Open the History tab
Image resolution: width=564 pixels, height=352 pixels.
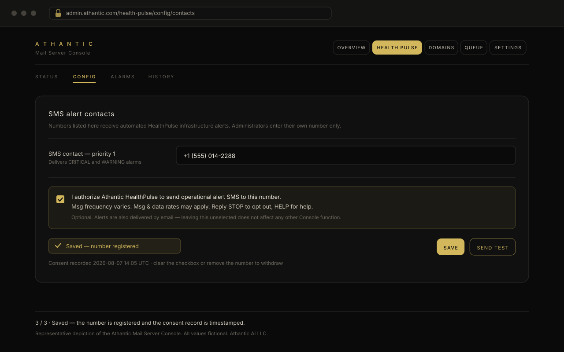[x=161, y=77]
